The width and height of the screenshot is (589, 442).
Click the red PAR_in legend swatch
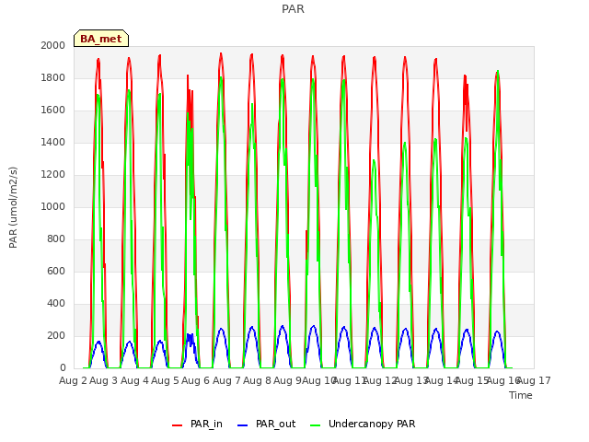click(177, 425)
